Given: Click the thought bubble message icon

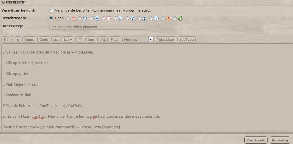Looking at the screenshot, I should (120, 18).
